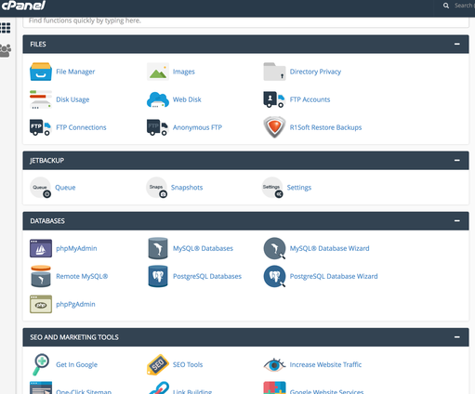Click the FTP Accounts truck icon
The height and width of the screenshot is (394, 475).
click(x=273, y=99)
